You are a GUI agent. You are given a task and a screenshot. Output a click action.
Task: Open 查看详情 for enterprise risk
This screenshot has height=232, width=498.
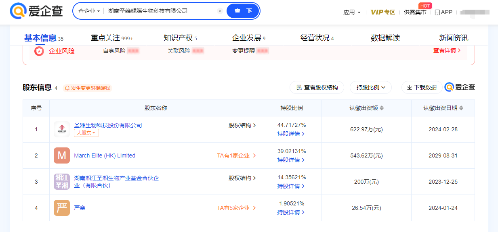click(x=447, y=51)
